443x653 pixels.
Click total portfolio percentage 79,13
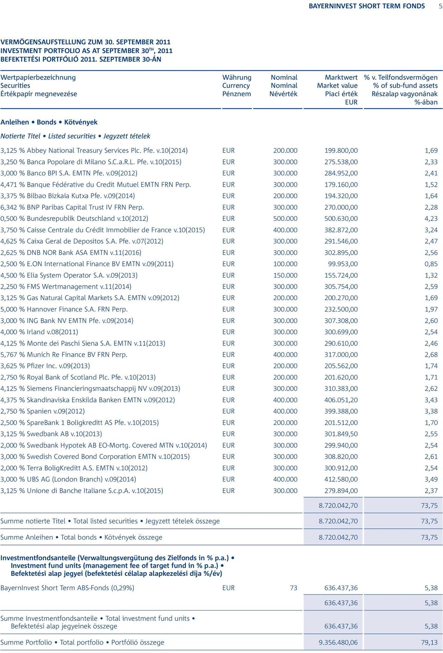[429, 642]
